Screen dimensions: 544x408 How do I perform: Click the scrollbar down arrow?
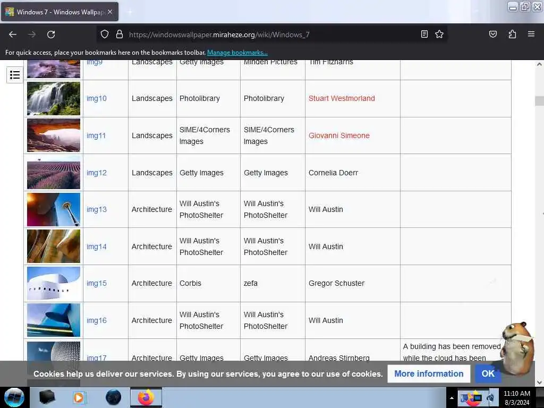[x=539, y=382]
